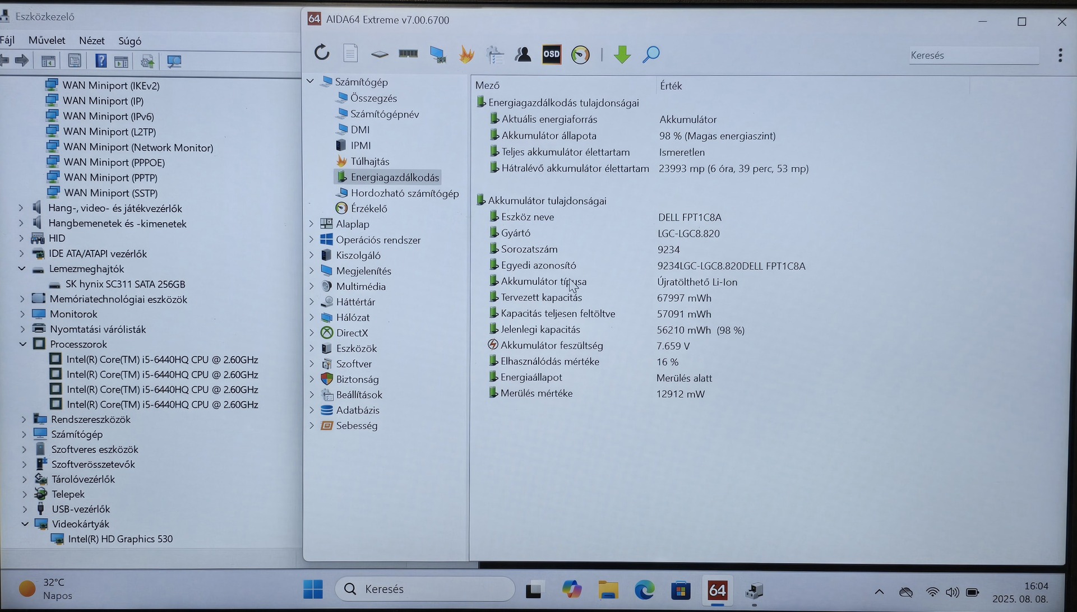Click the AIDA64 Keresés search field

coord(973,55)
